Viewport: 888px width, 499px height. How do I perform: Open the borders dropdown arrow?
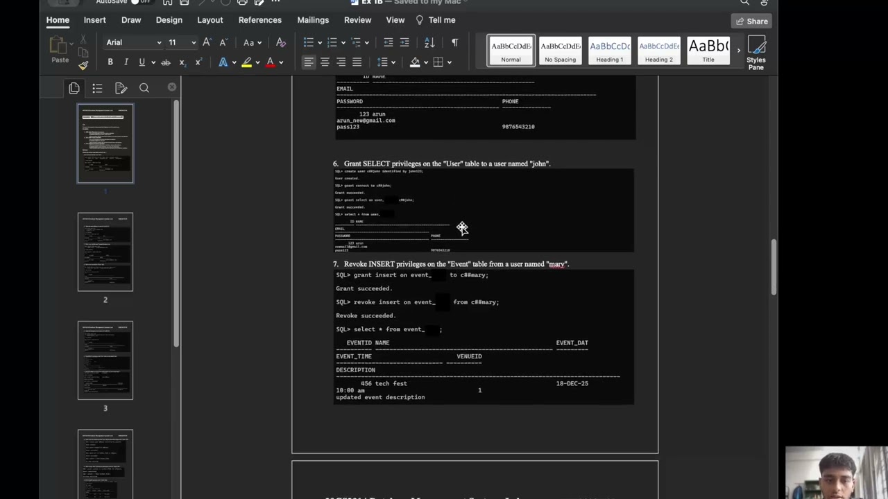point(450,62)
